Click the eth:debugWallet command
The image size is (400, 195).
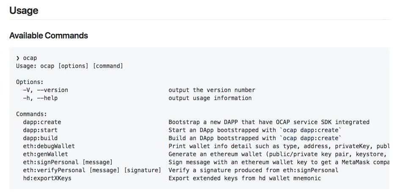click(x=49, y=146)
